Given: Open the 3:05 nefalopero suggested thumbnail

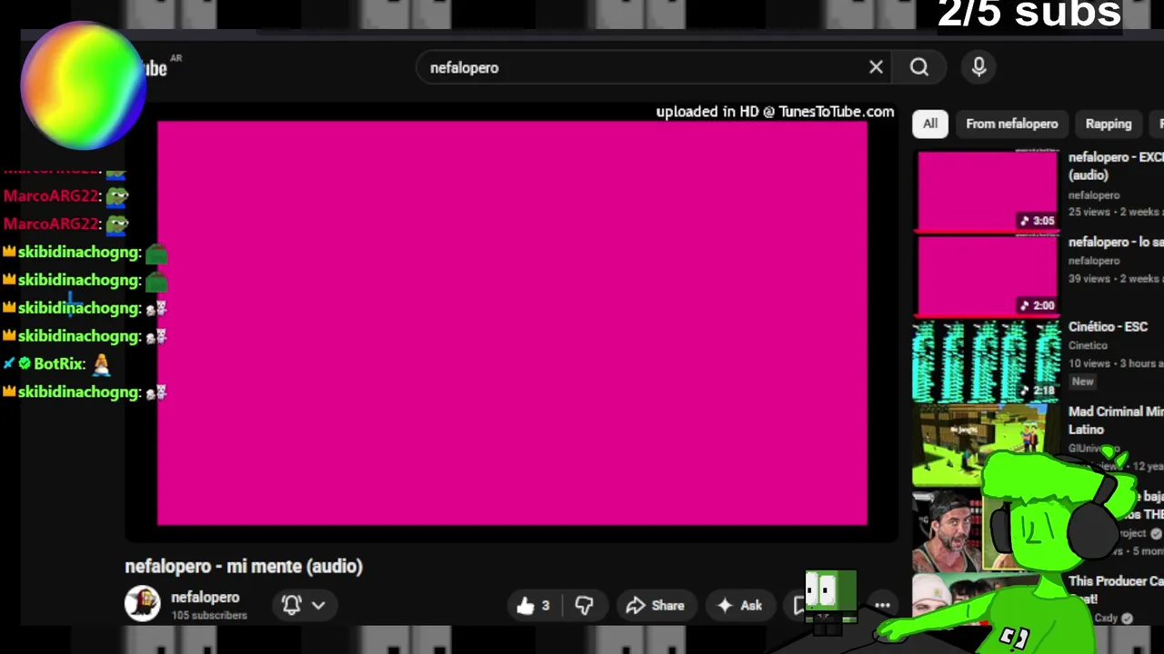Looking at the screenshot, I should [987, 191].
